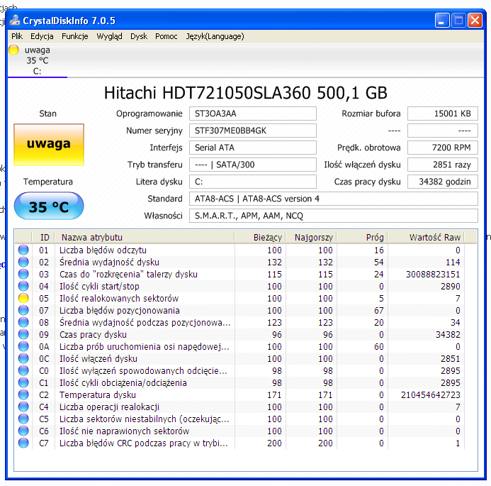The height and width of the screenshot is (486, 491).
Task: Minimize the CrystalDiskInfo window
Action: click(442, 21)
